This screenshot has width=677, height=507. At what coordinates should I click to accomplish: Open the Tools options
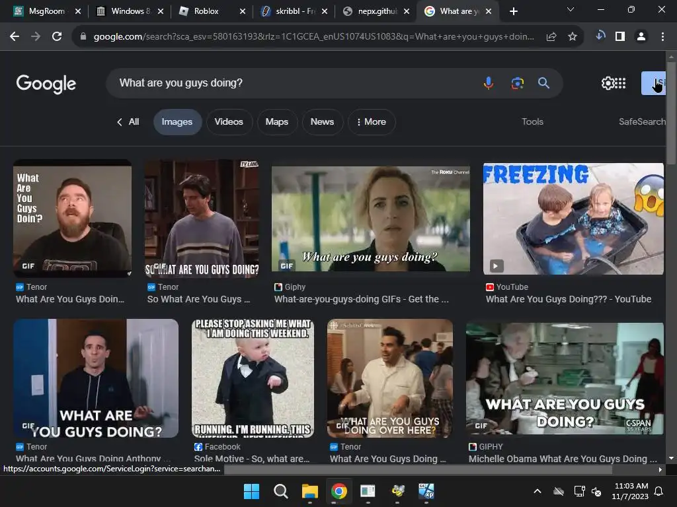(x=532, y=122)
